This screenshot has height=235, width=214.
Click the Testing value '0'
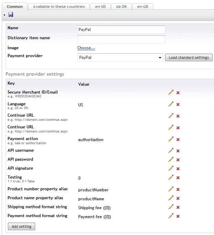[79, 178]
